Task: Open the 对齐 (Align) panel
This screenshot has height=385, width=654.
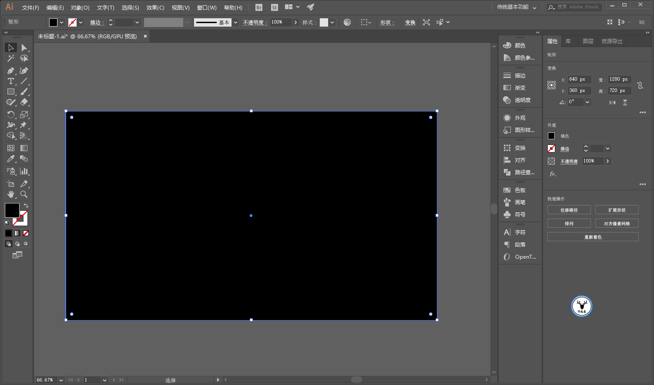Action: (x=520, y=160)
